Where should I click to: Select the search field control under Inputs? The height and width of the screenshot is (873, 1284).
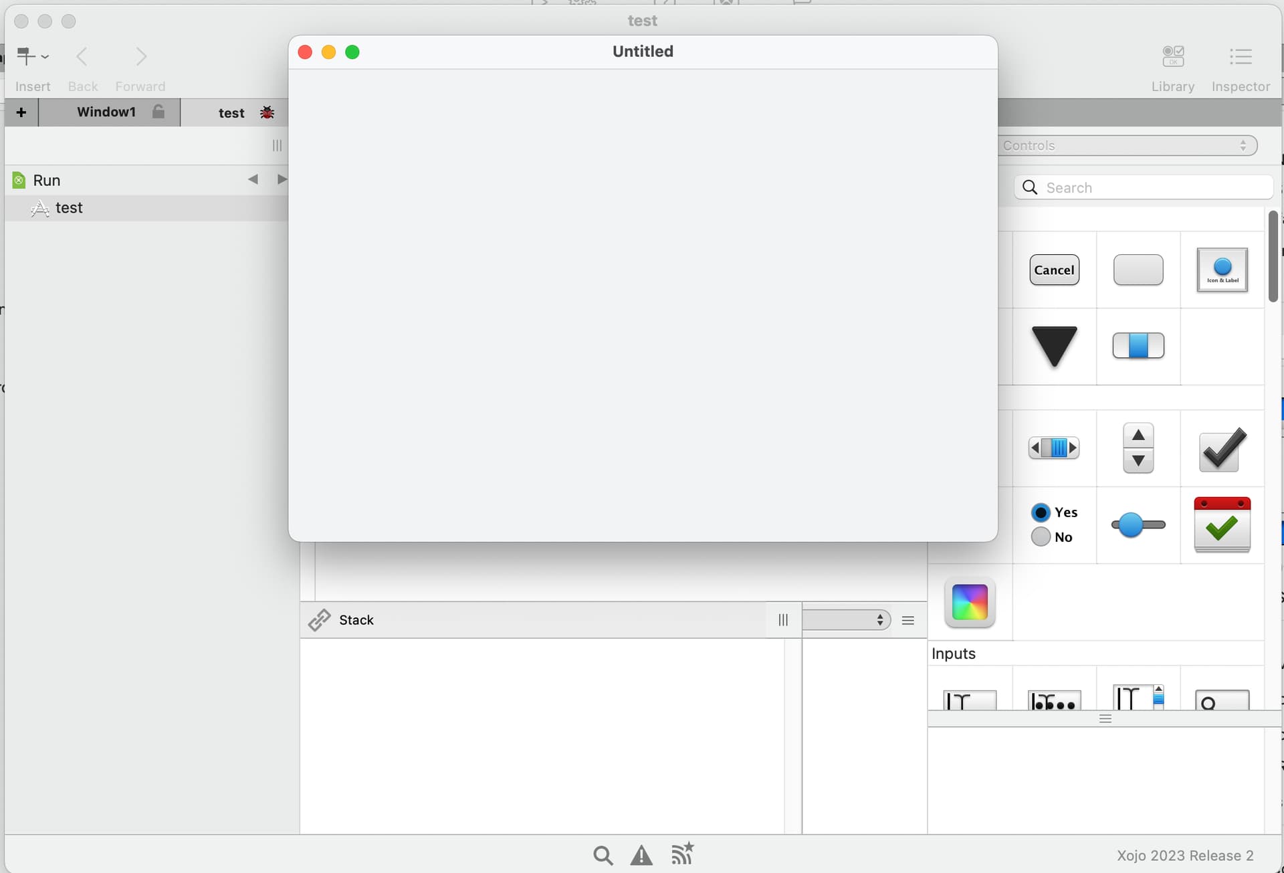click(1222, 700)
